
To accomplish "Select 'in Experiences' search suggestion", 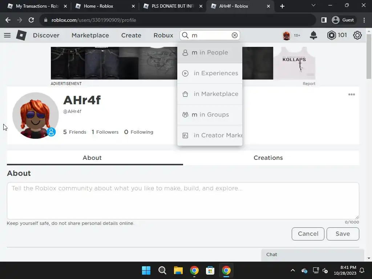I will click(x=210, y=73).
